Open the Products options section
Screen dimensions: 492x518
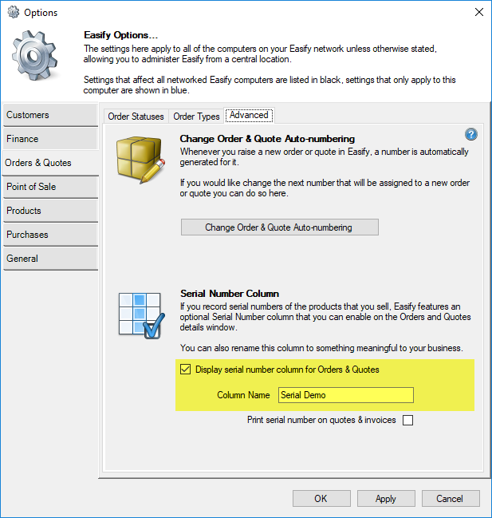click(x=49, y=211)
